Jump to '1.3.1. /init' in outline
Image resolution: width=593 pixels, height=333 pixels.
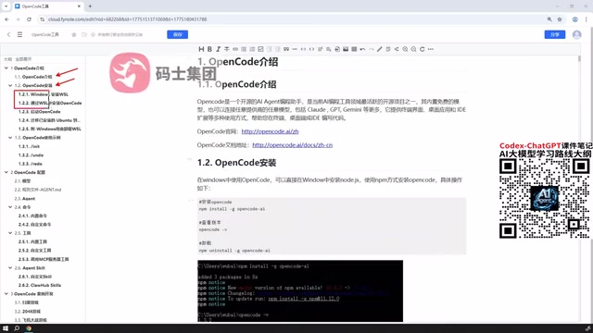(29, 146)
